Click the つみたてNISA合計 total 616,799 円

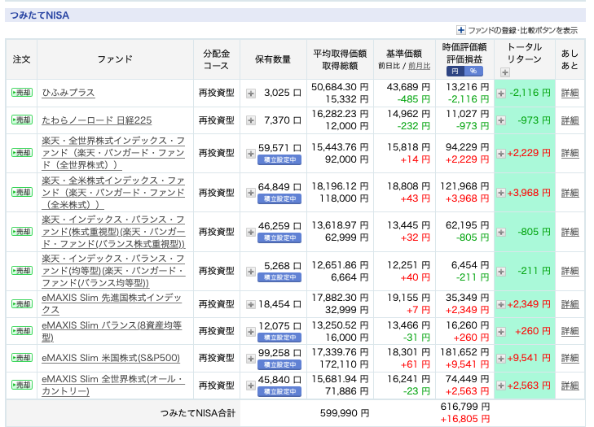465,407
